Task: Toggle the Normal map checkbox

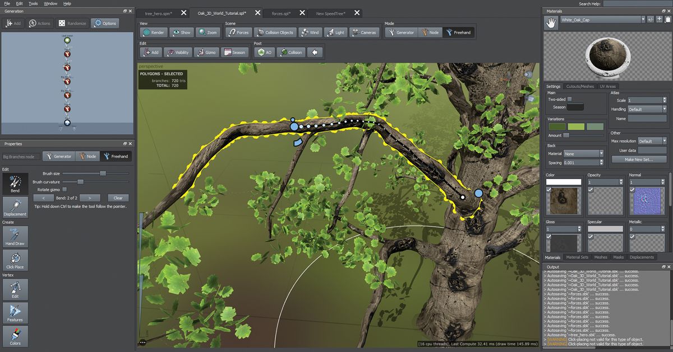Action: pyautogui.click(x=631, y=189)
